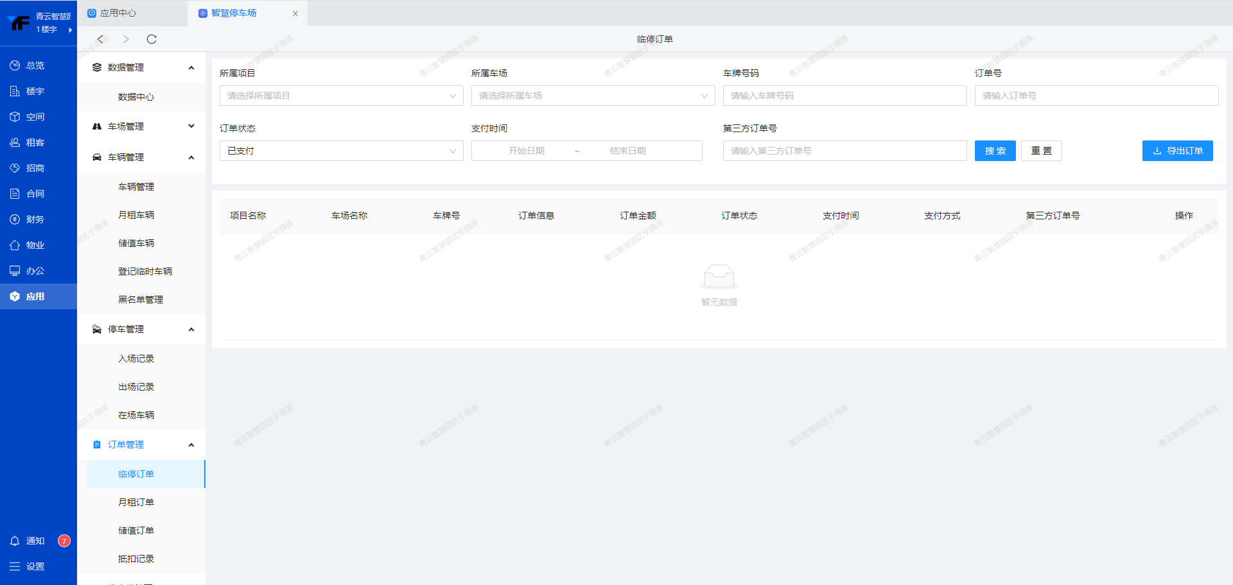Click the 车牌号码 input field
1233x585 pixels.
tap(844, 96)
